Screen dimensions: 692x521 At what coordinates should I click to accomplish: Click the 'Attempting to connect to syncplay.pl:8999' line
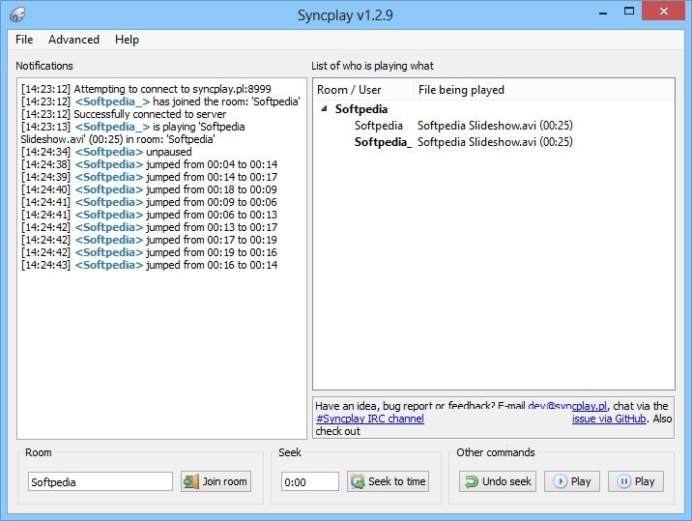pyautogui.click(x=146, y=89)
